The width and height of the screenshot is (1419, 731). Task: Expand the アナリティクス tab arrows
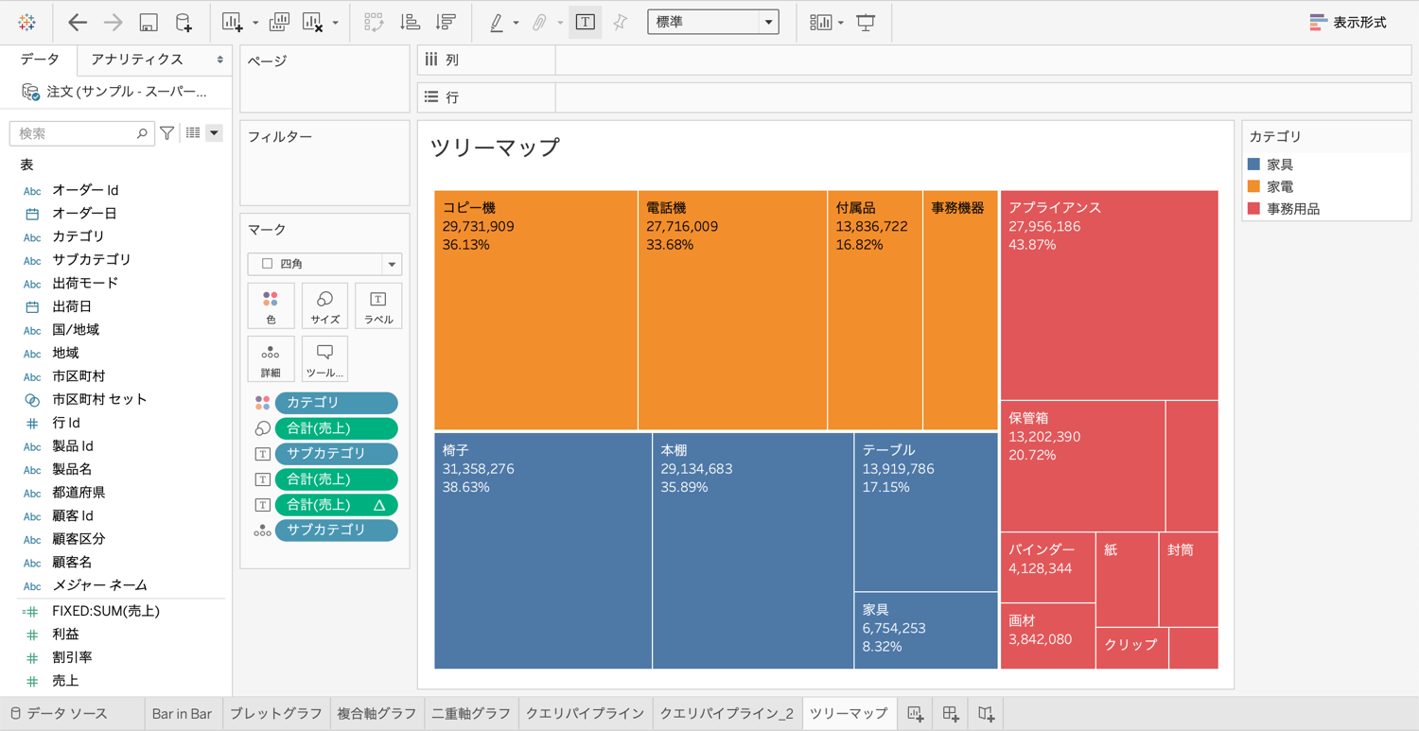(220, 60)
